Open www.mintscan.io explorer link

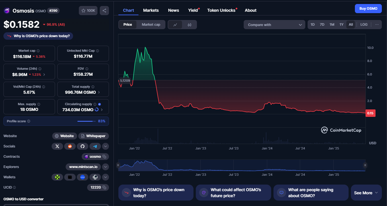coord(83,167)
